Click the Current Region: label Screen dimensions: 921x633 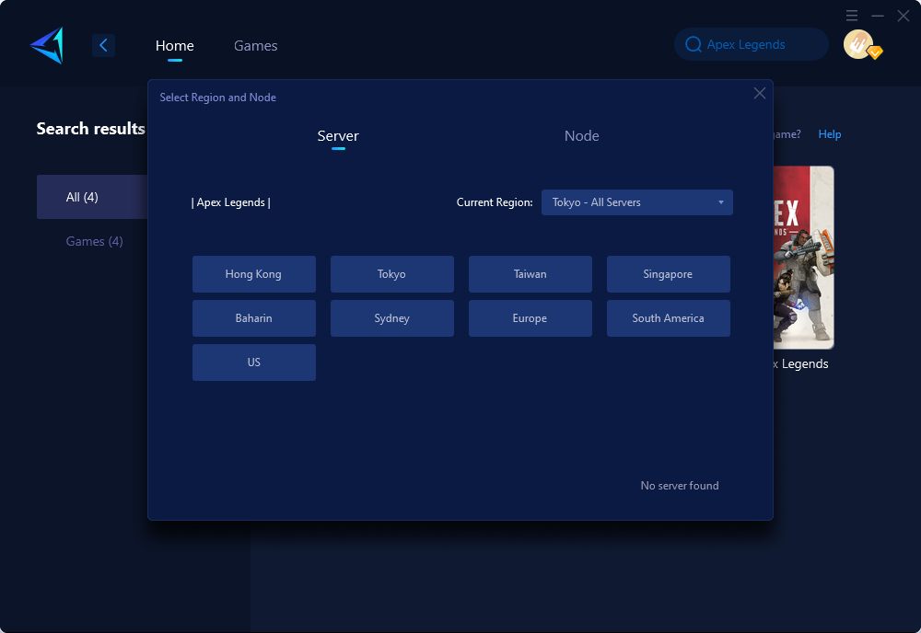[495, 202]
